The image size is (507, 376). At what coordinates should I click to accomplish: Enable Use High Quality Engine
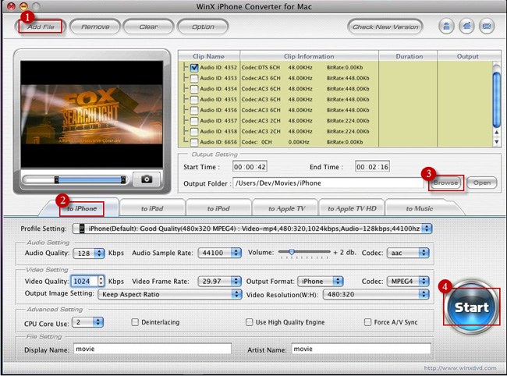click(x=250, y=322)
